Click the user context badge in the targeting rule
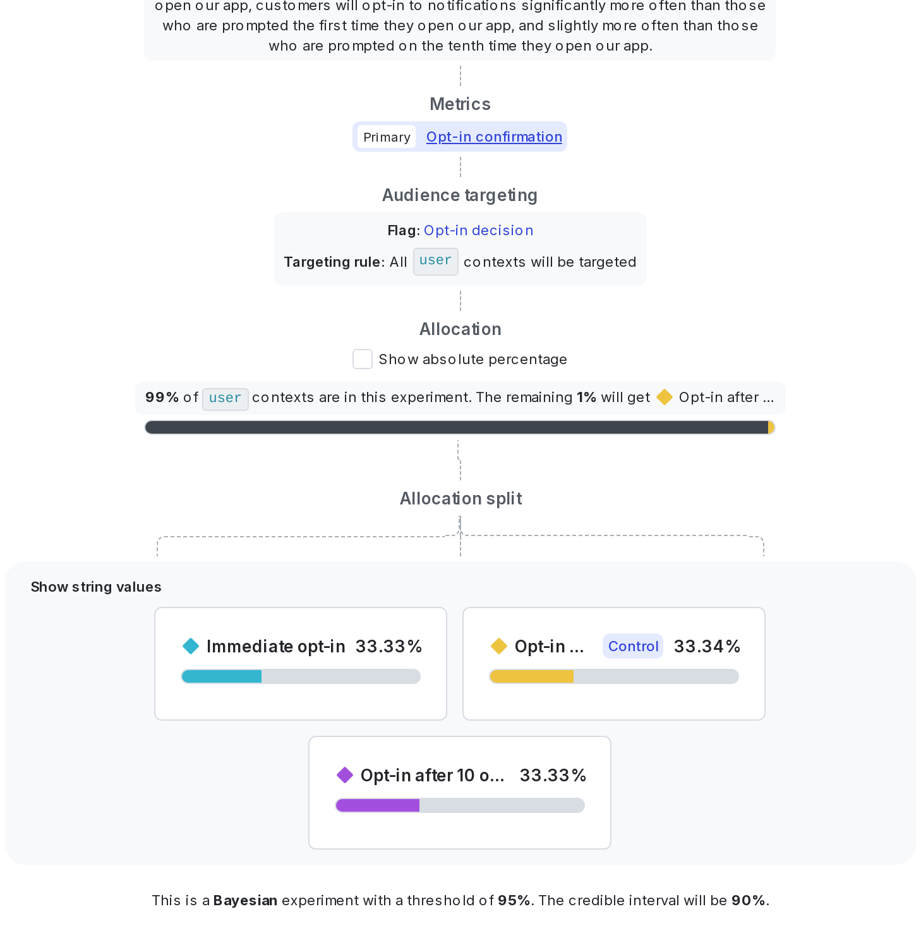Viewport: 921px width, 928px height. [435, 261]
